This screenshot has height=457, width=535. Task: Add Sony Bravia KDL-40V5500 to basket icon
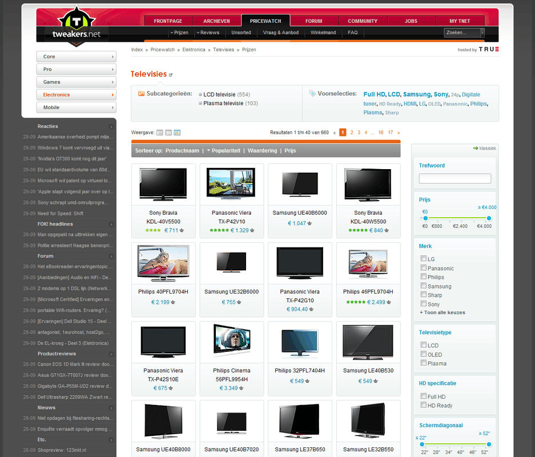[182, 230]
